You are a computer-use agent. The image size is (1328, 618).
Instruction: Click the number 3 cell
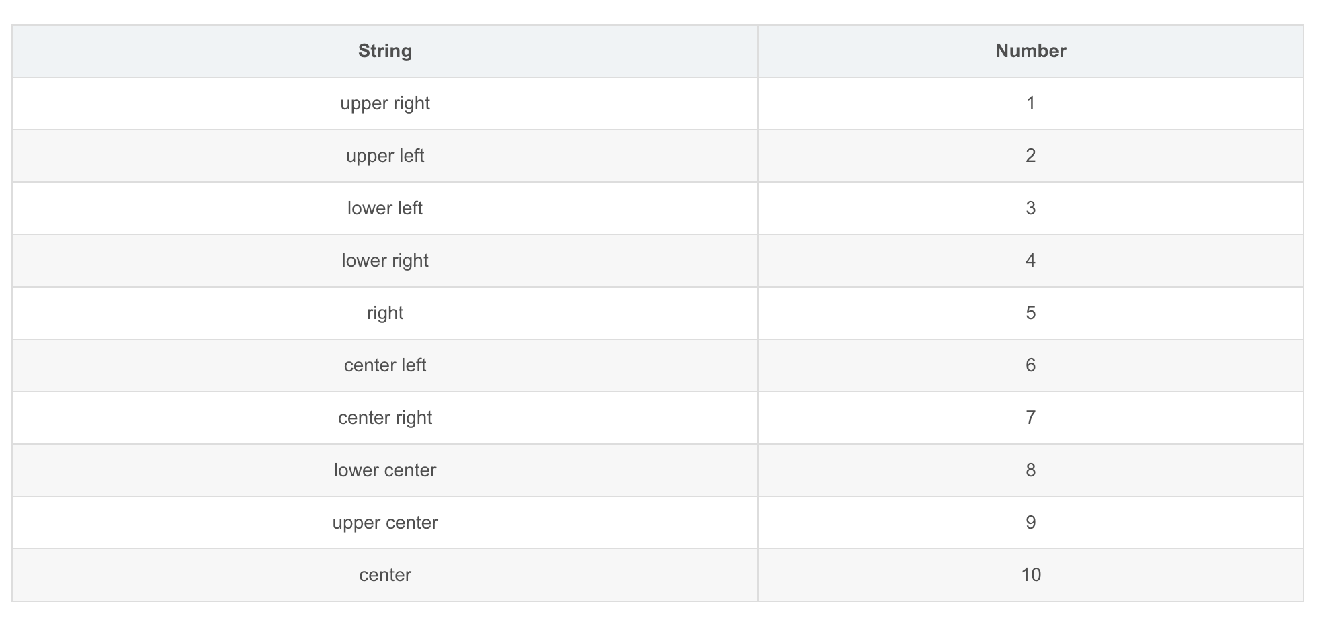coord(1030,208)
